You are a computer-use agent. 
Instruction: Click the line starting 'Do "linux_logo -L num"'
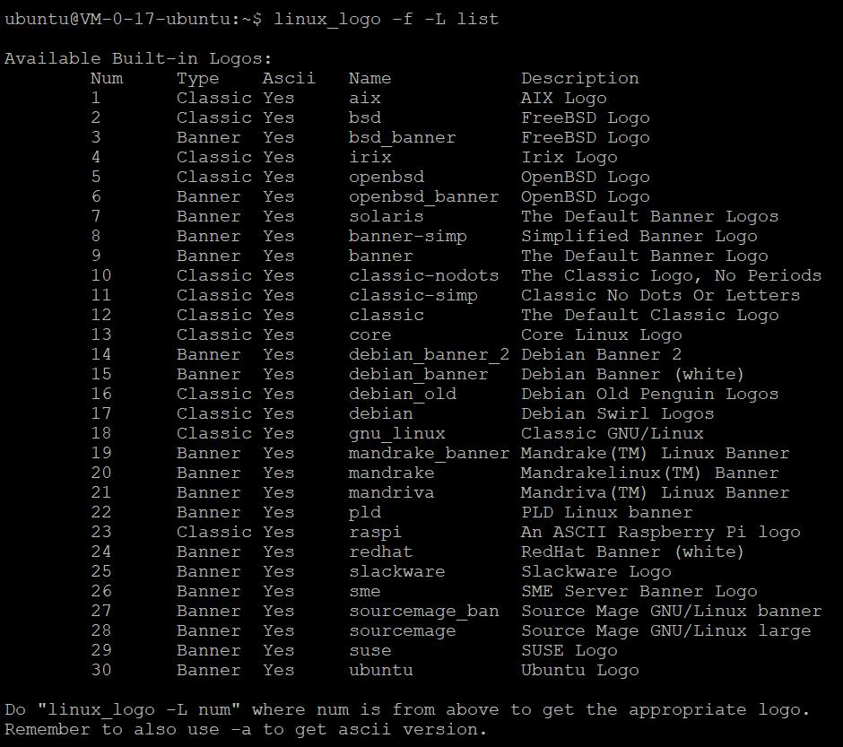click(x=407, y=710)
